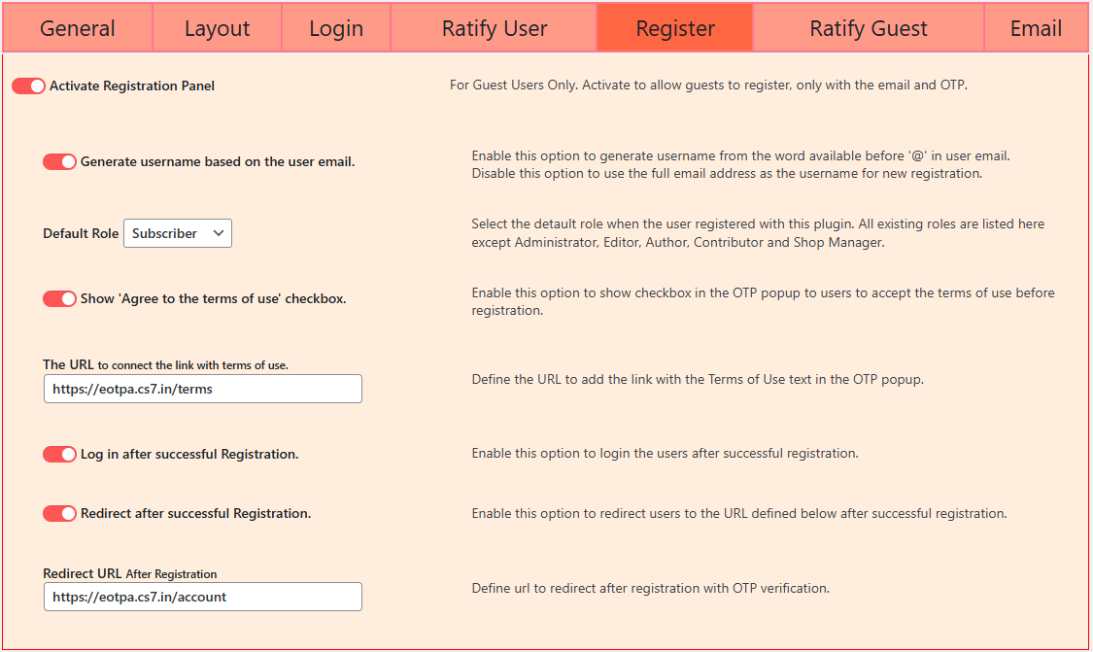Switch to the Email tab
Screen dimensions: 1093x652
1036,28
